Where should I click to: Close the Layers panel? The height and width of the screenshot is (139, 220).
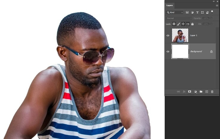pos(218,1)
